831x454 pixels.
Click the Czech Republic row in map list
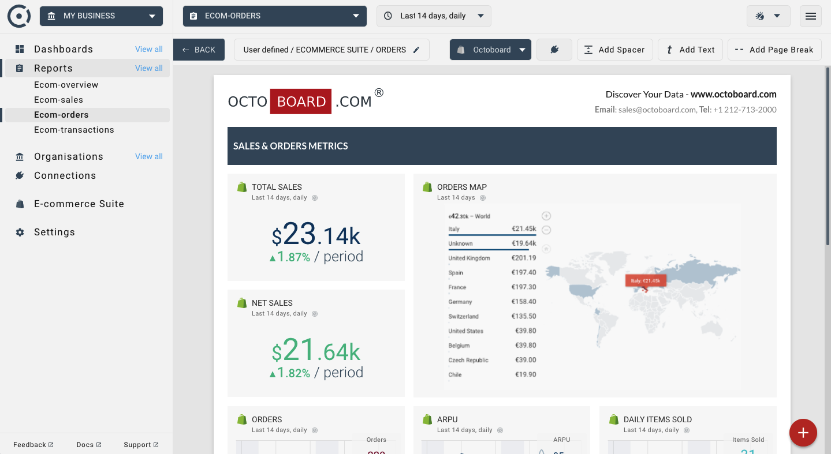coord(492,360)
